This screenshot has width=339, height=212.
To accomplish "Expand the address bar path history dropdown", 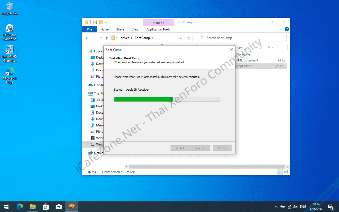I will click(181, 38).
